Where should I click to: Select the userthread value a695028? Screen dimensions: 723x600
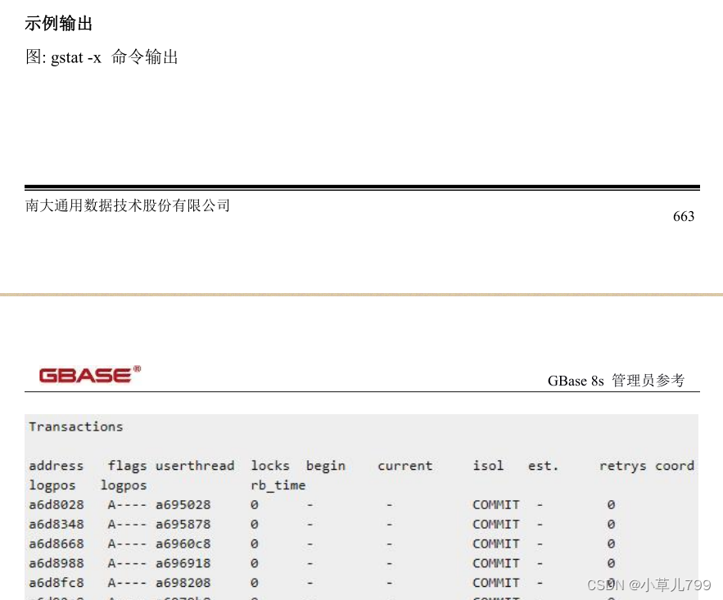coord(184,504)
